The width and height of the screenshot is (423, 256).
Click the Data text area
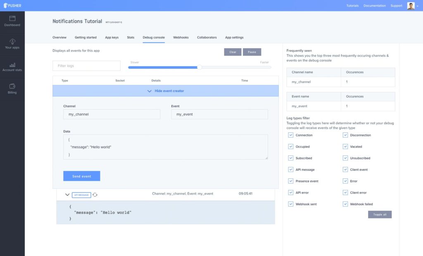(165, 147)
